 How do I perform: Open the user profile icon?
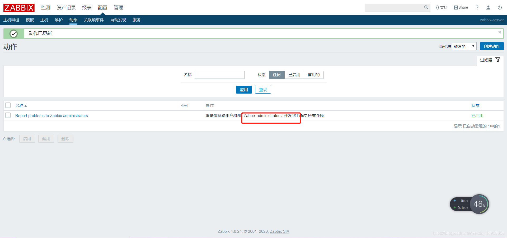tap(488, 7)
